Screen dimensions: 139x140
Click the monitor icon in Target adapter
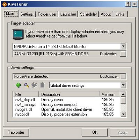(x=18, y=35)
